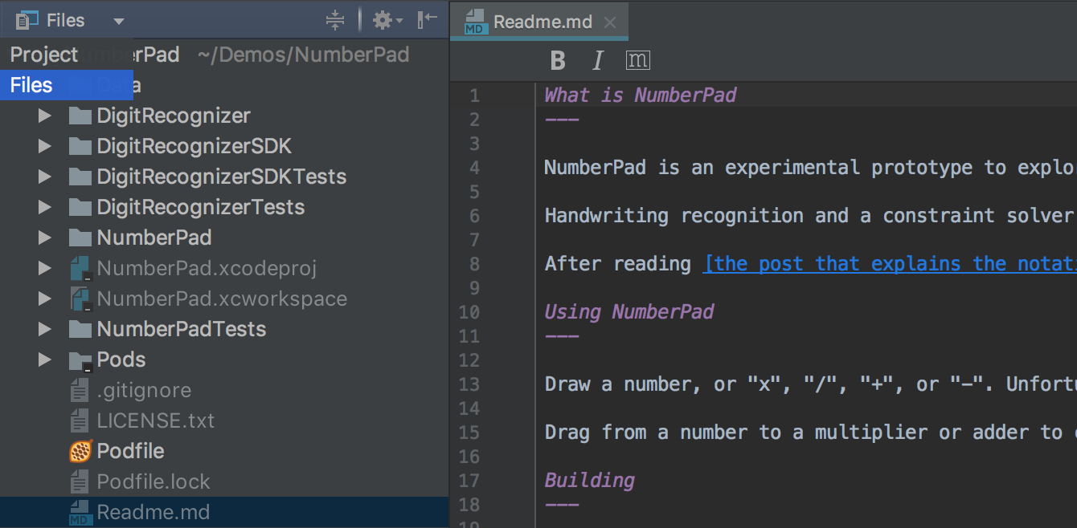The image size is (1077, 528).
Task: Expand the Pods folder
Action: [45, 360]
